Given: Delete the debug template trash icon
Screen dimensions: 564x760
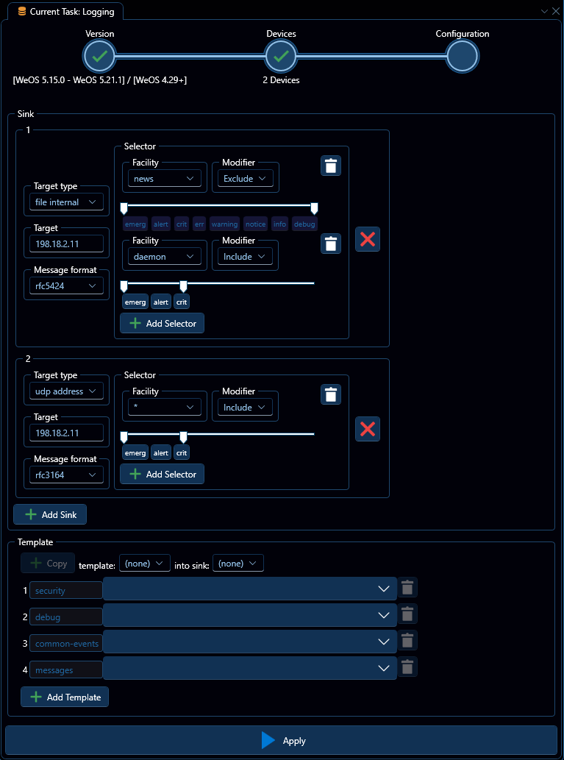Looking at the screenshot, I should 407,614.
